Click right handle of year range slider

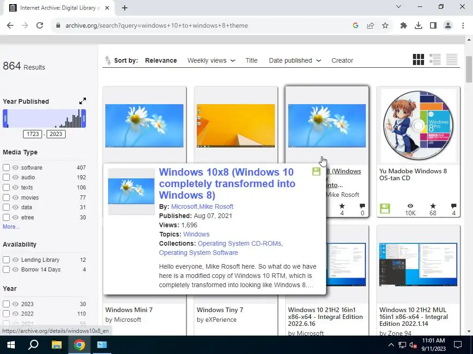(x=84, y=118)
